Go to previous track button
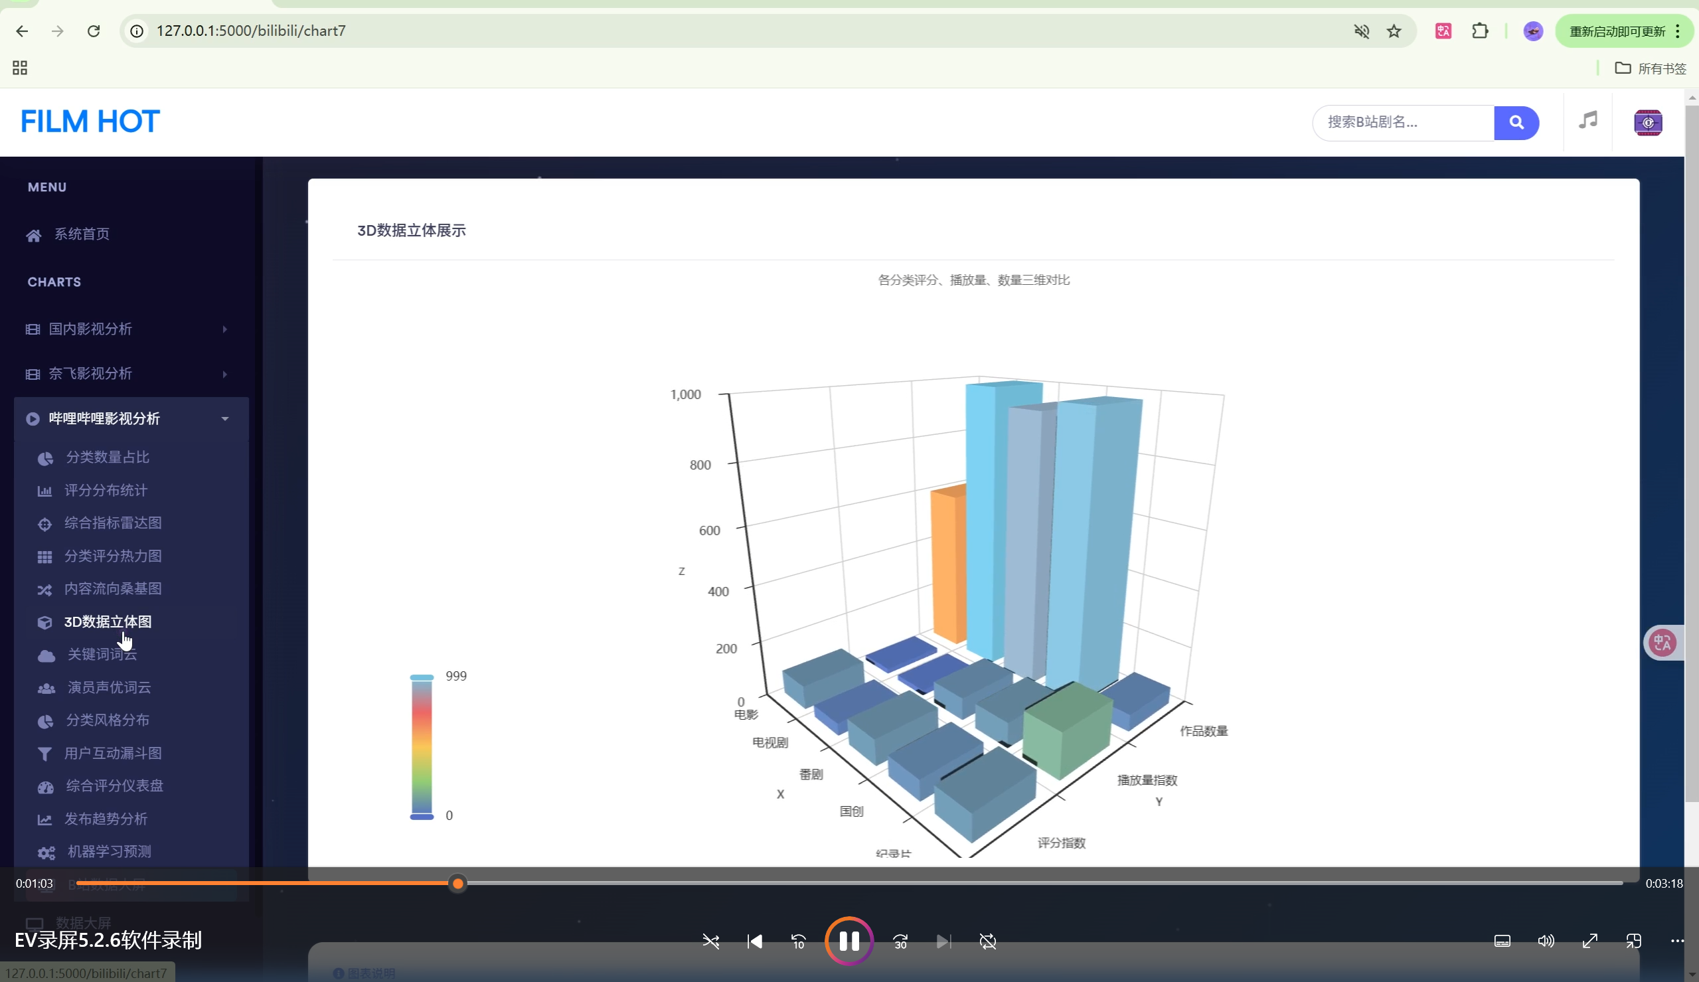 (754, 941)
